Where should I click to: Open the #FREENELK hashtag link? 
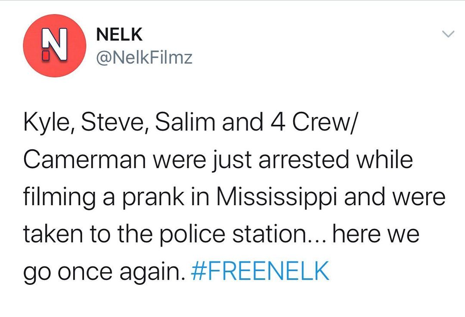259,271
